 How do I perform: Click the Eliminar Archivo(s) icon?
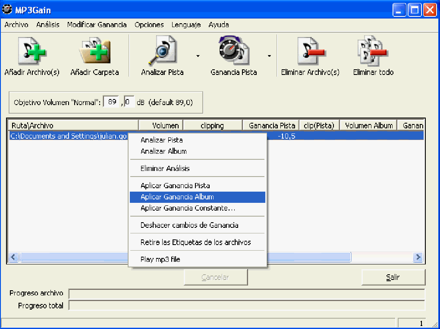coord(311,52)
